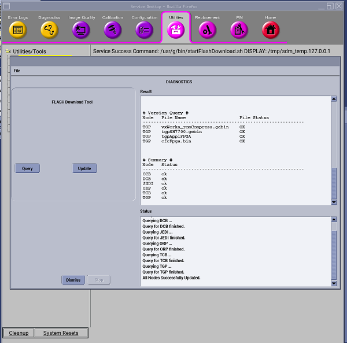
Task: Dismiss the FLASH Download Tool dialog
Action: (73, 280)
